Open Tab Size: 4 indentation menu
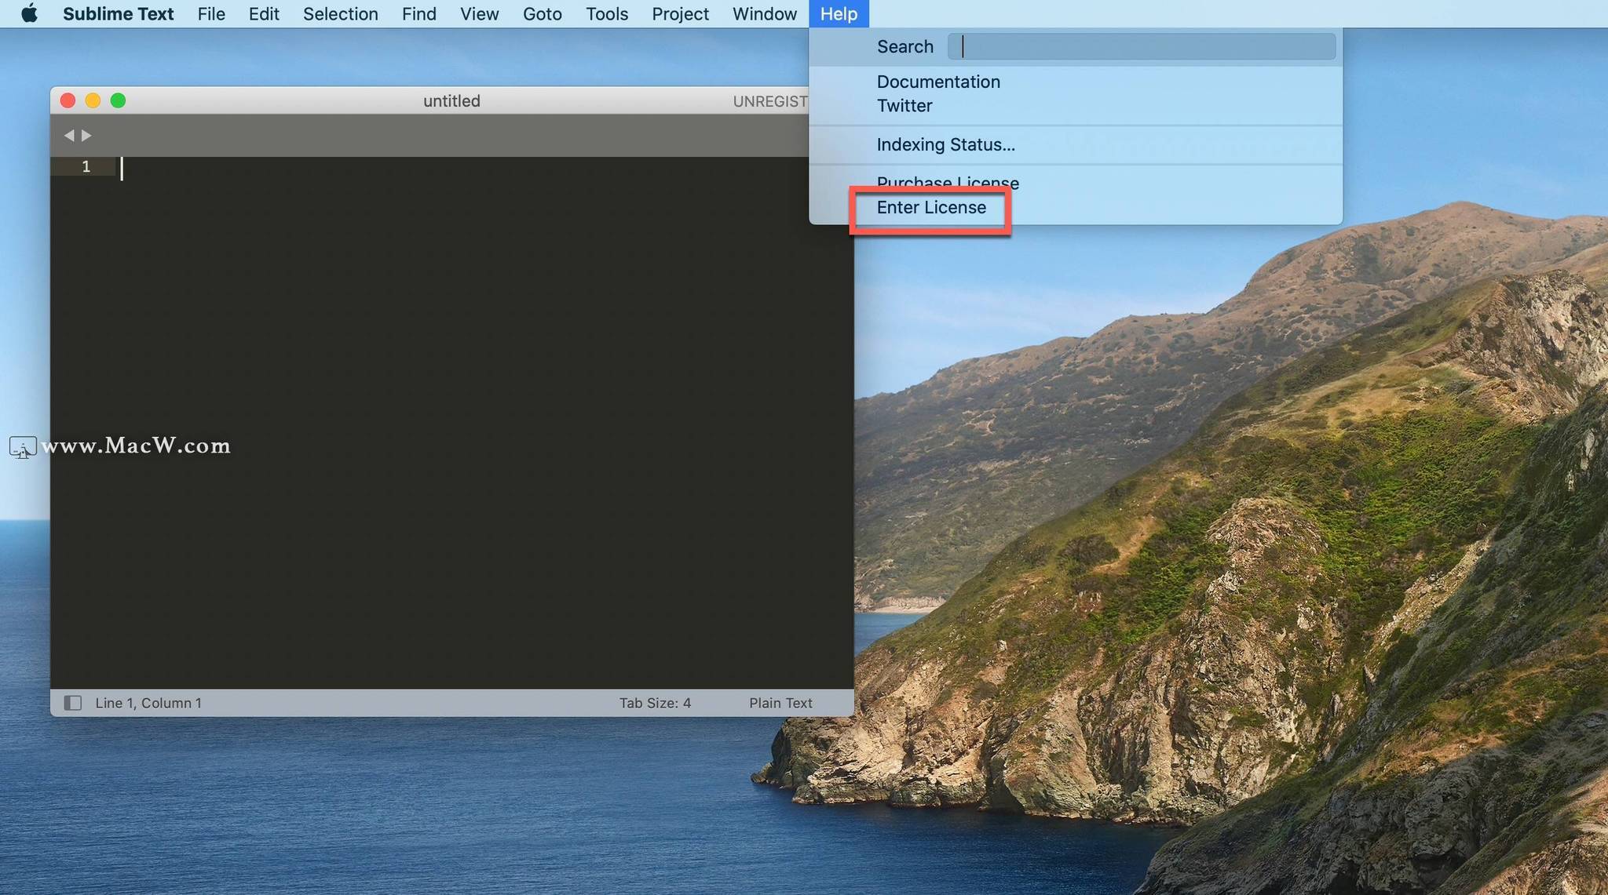This screenshot has width=1608, height=895. [x=655, y=703]
